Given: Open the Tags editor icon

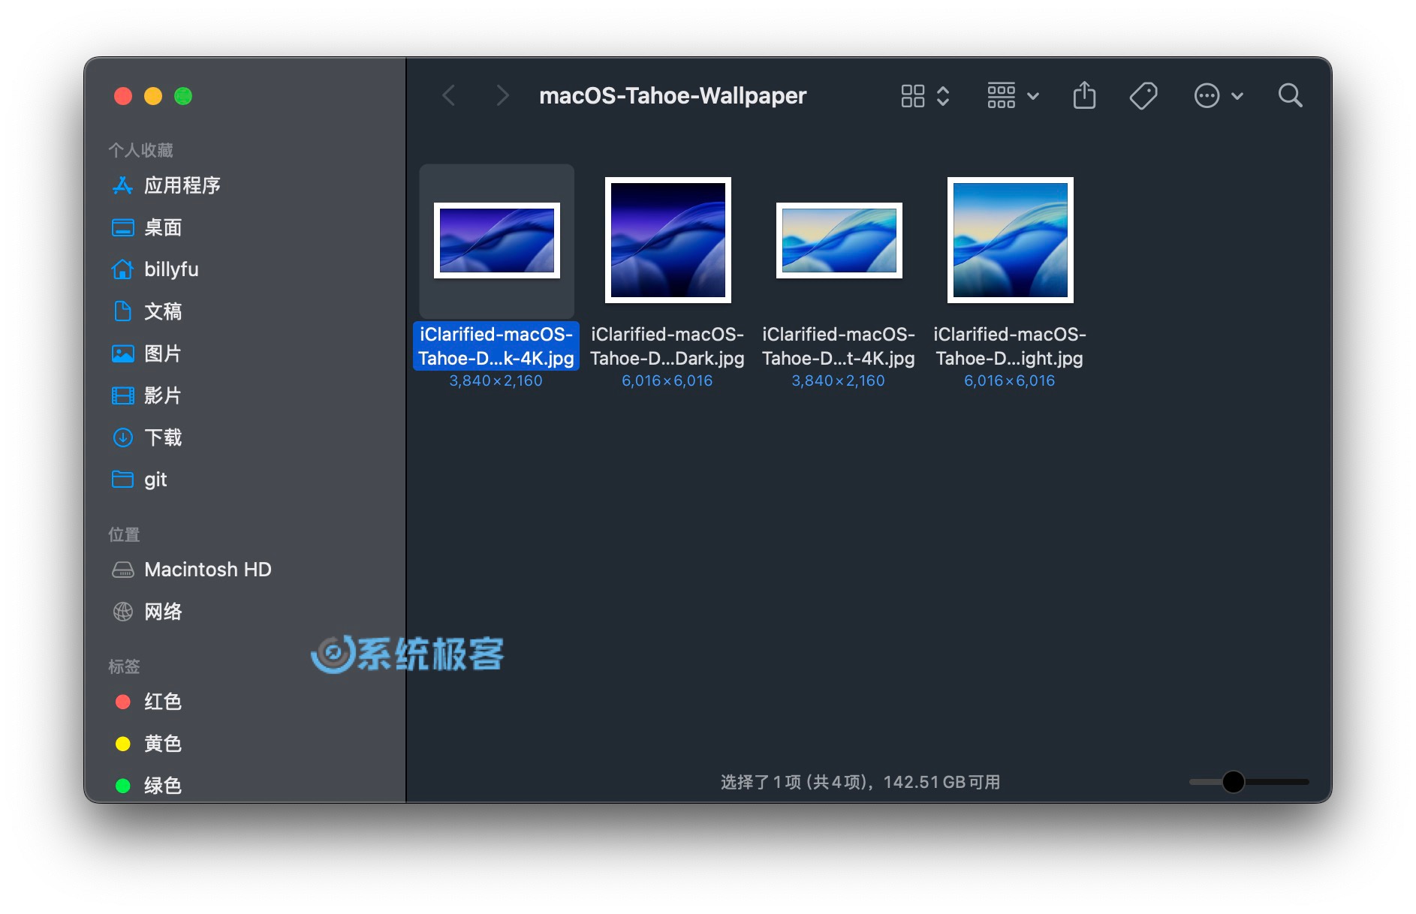Looking at the screenshot, I should (1143, 95).
